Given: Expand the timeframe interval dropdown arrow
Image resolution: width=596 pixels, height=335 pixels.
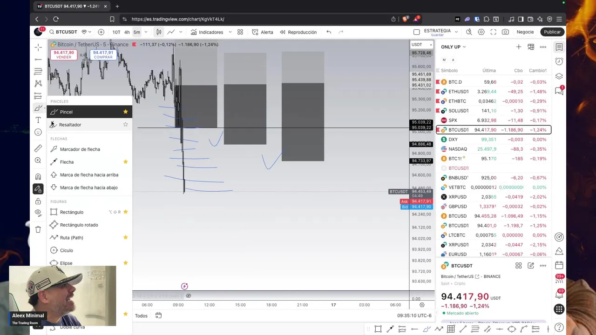Looking at the screenshot, I should tap(146, 32).
